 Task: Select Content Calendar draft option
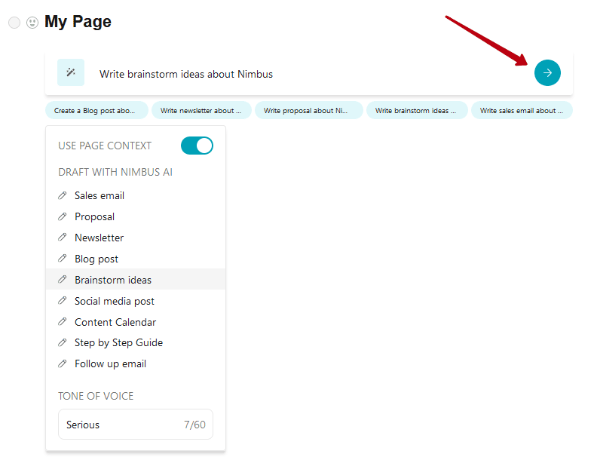click(x=136, y=322)
